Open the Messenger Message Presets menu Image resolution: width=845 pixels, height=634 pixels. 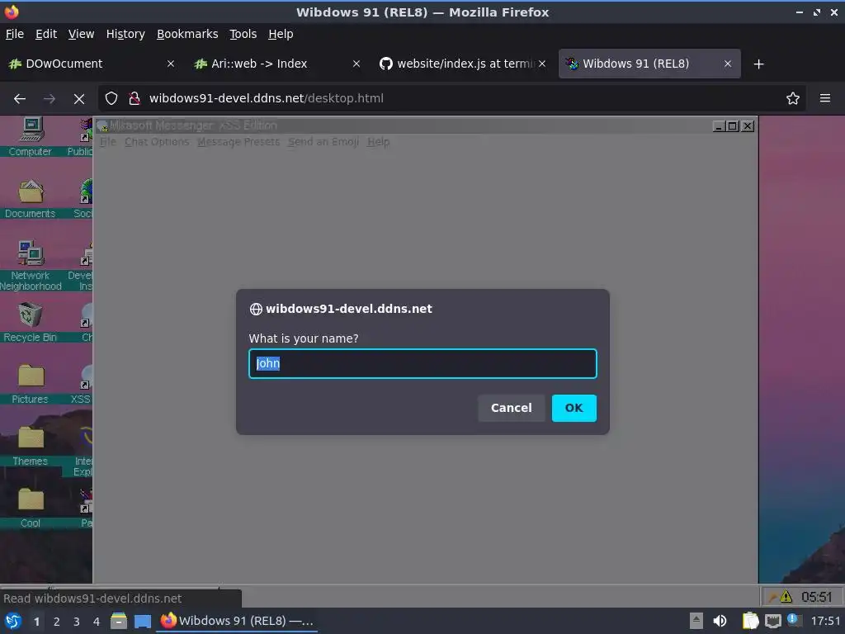click(x=238, y=142)
